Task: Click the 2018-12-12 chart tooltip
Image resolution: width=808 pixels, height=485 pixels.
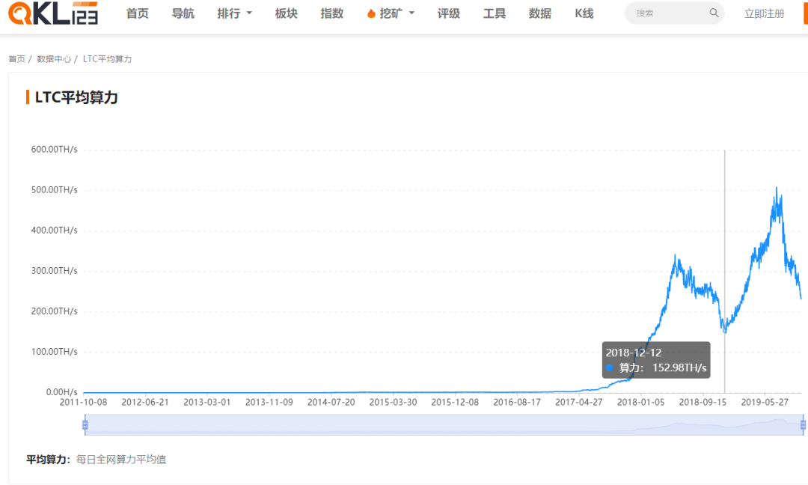Action: pos(655,360)
